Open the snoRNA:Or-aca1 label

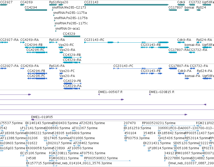[68, 29]
